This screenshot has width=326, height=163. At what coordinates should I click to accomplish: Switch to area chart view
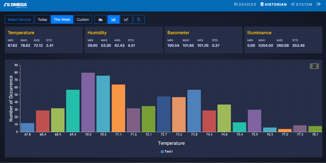[100, 19]
